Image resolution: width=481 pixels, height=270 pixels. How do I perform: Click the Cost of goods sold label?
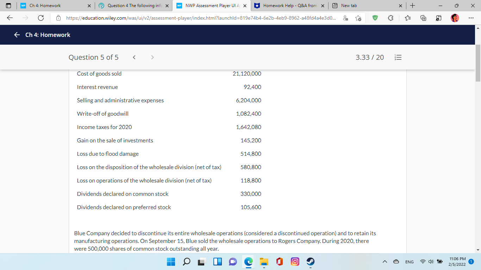[x=99, y=74]
